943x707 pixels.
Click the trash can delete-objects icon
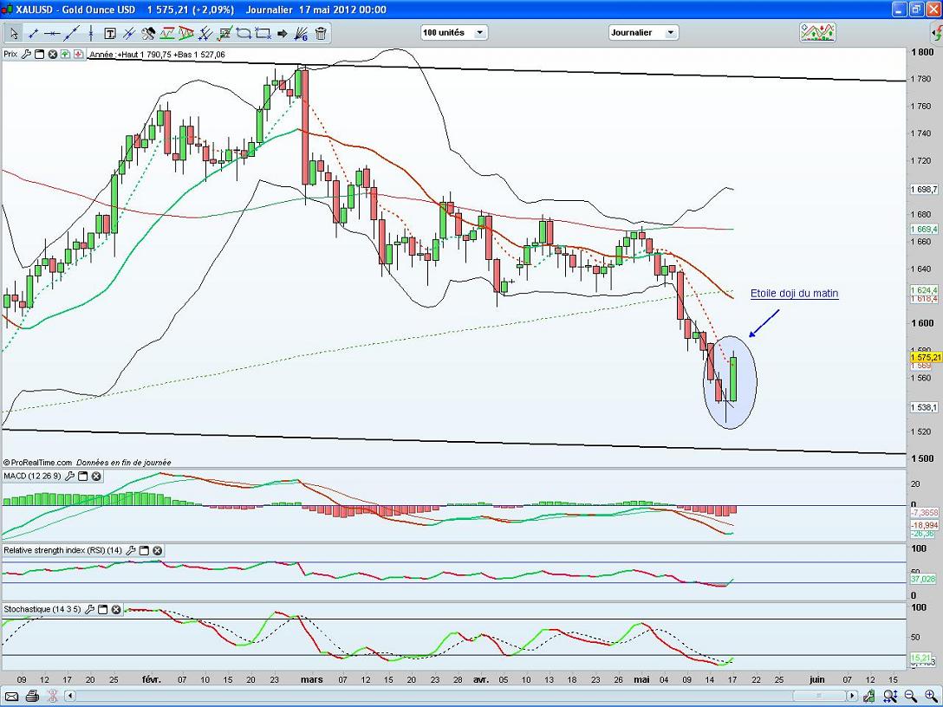click(x=321, y=34)
